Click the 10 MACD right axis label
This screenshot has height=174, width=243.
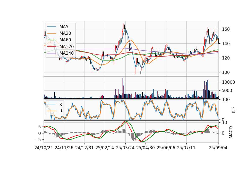pos(225,123)
